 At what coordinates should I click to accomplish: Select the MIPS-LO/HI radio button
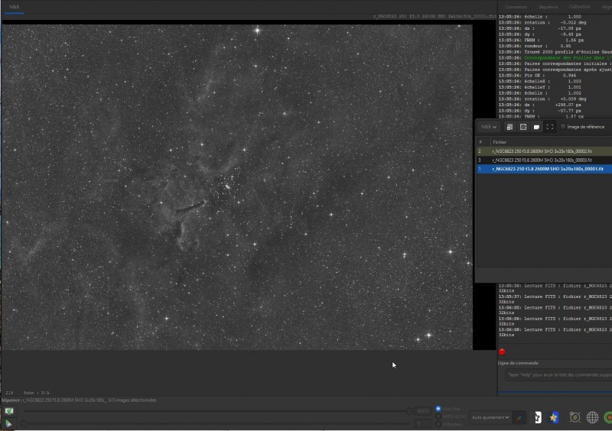click(x=438, y=416)
